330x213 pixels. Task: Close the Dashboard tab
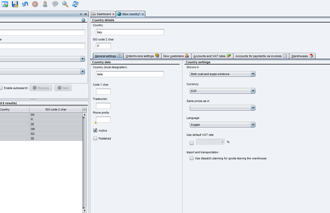(114, 14)
